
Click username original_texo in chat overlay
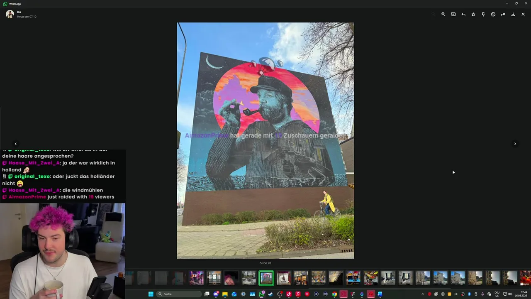(32, 176)
